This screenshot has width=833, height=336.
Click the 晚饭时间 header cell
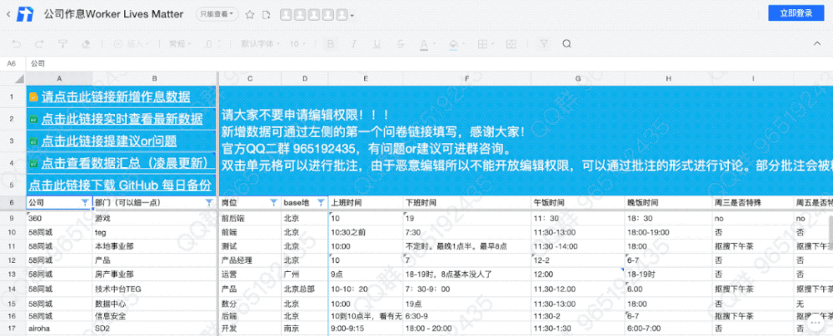[x=668, y=203]
